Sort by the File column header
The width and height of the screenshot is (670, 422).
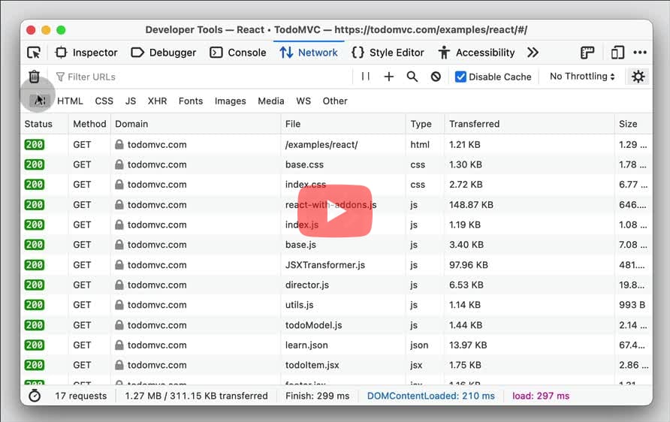(x=343, y=124)
